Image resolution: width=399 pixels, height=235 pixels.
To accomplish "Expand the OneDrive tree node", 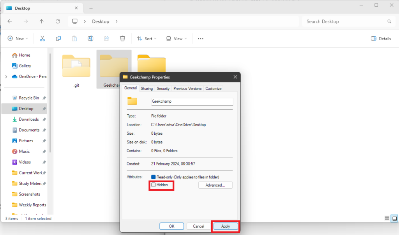I will click(x=6, y=77).
